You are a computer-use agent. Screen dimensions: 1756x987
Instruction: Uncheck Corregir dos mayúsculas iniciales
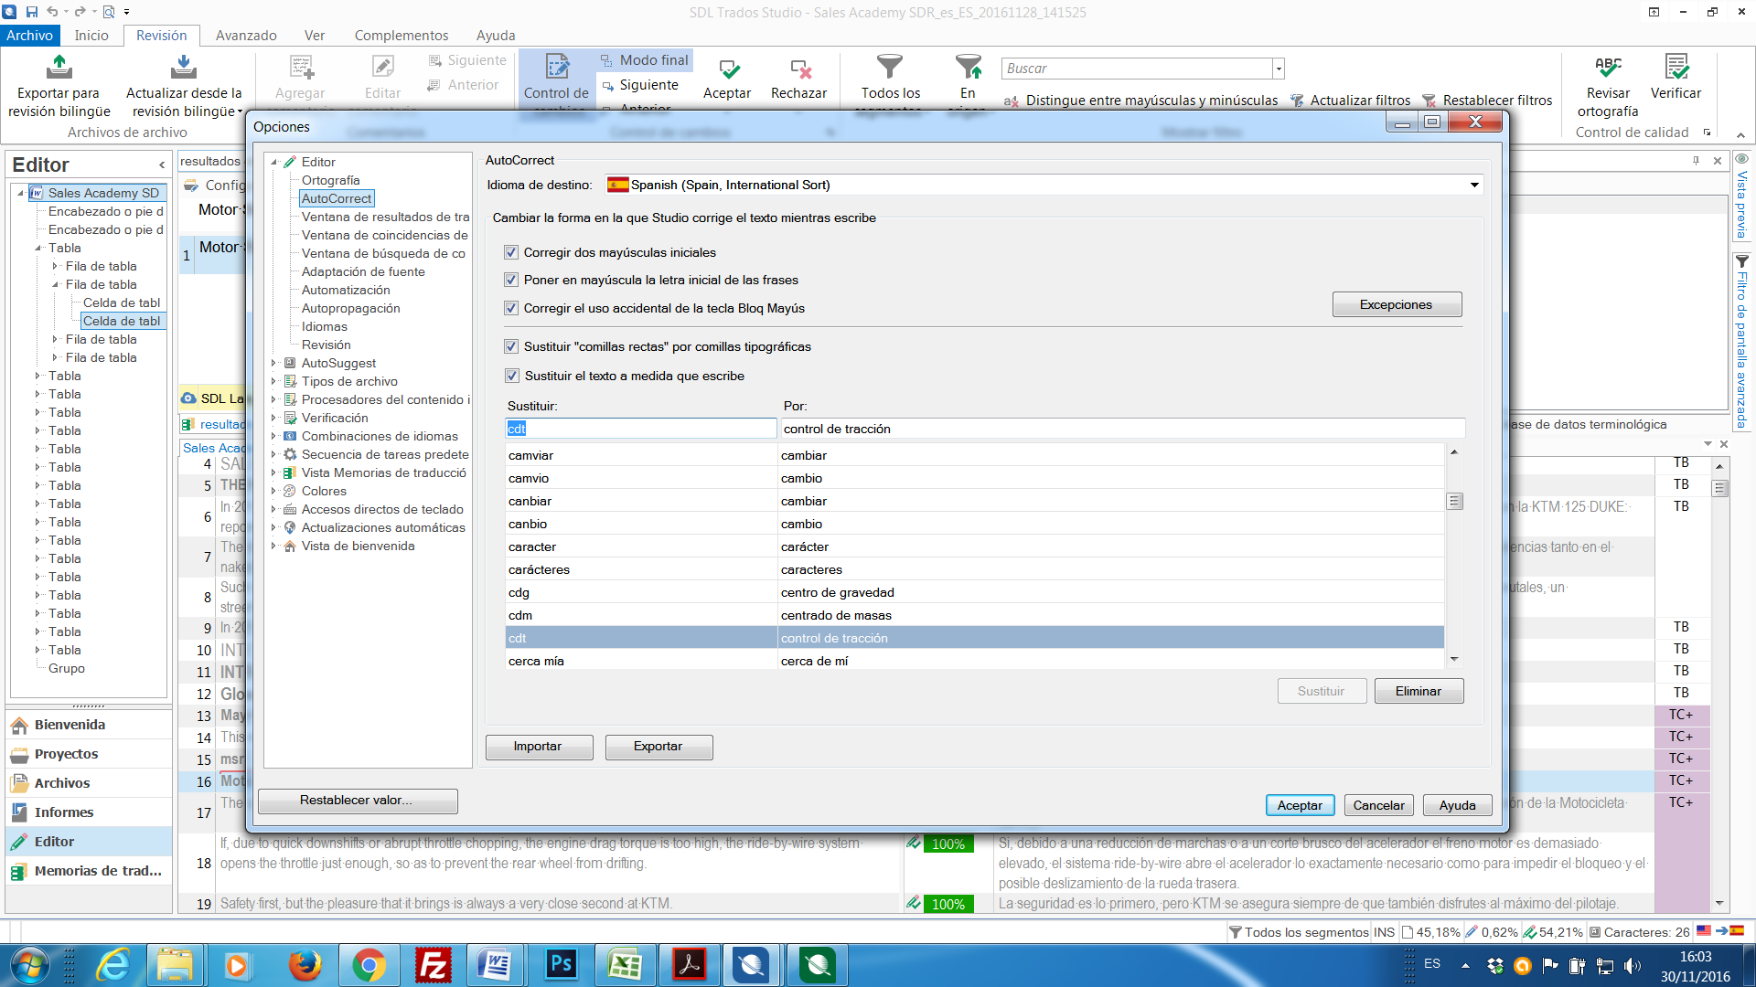(x=511, y=252)
